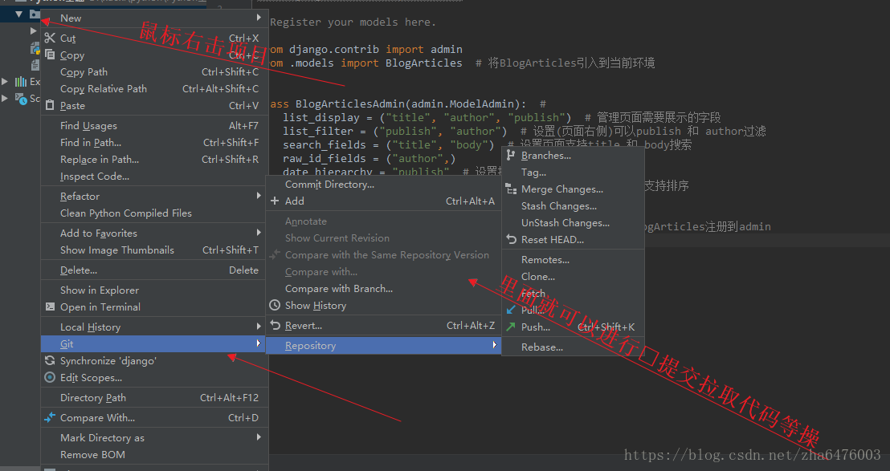Image resolution: width=890 pixels, height=471 pixels.
Task: Expand the Scratches tree node arrow
Action: 5,99
